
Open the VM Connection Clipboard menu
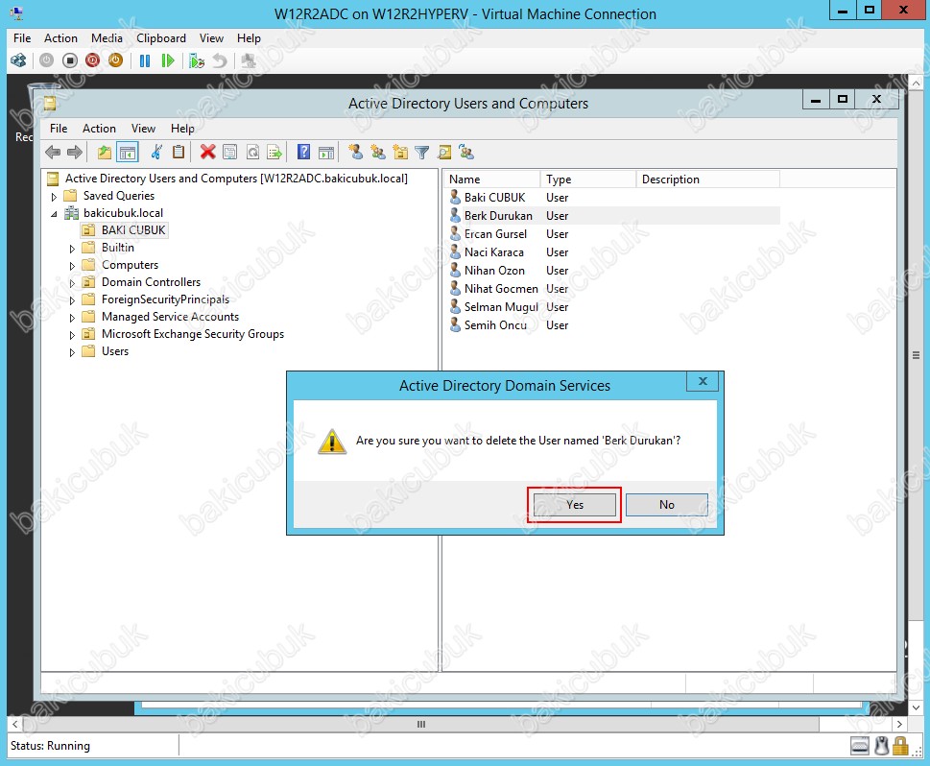click(x=160, y=38)
